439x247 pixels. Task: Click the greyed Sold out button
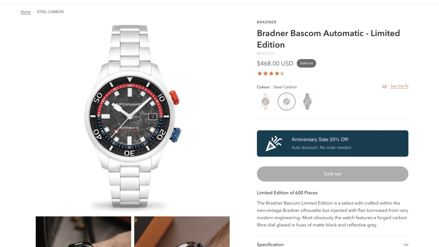332,174
